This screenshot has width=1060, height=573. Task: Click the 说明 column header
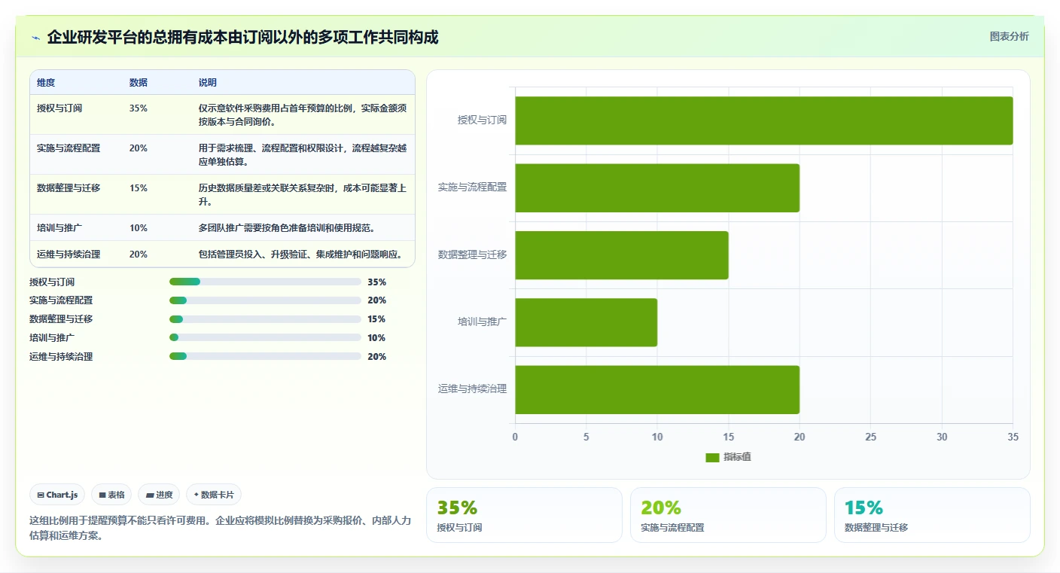point(208,83)
